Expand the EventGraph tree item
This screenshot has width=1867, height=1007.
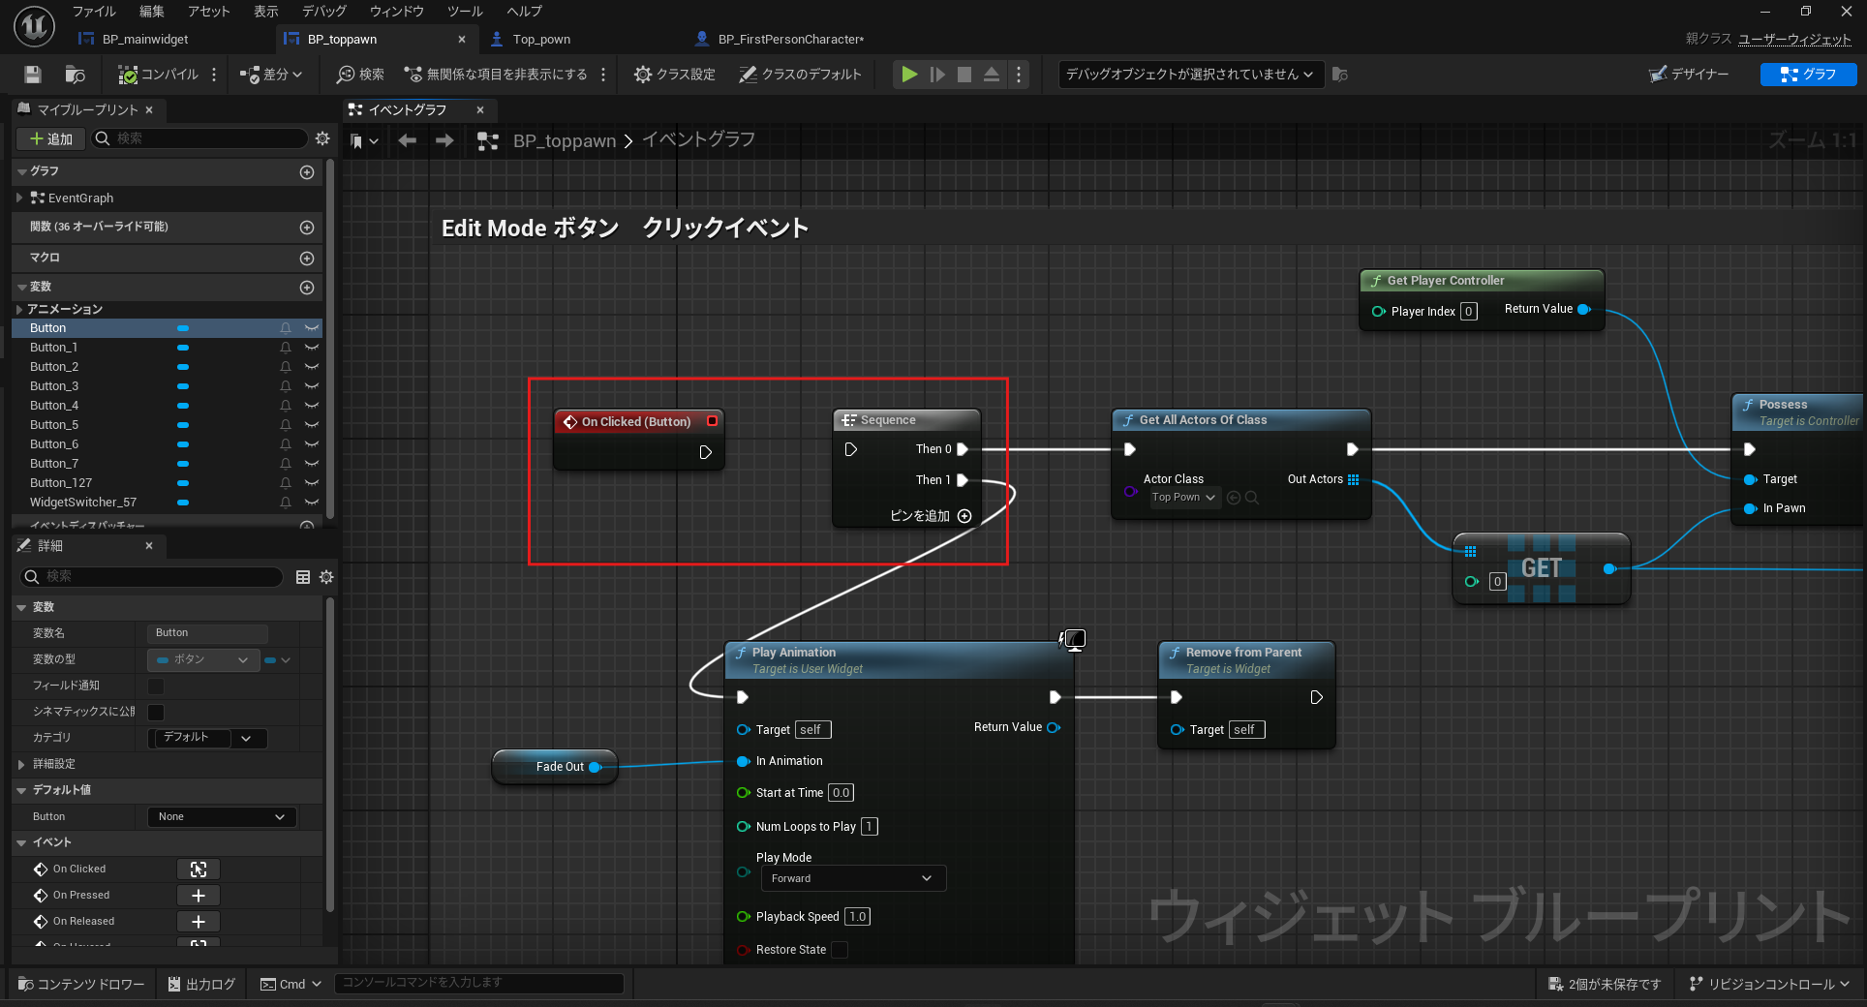(x=19, y=198)
